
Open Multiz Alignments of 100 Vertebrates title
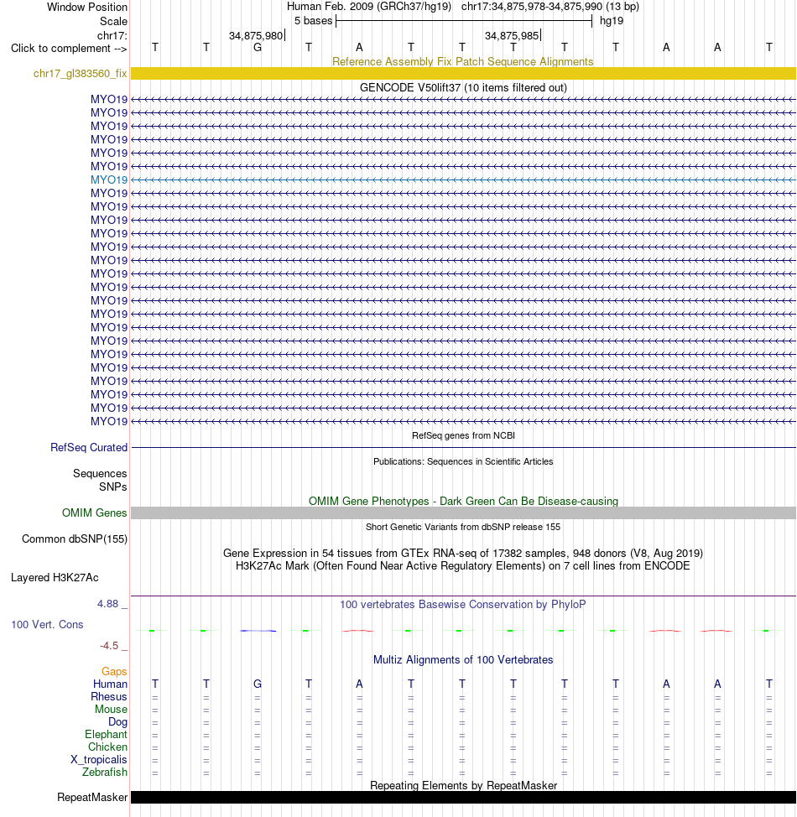tap(463, 659)
